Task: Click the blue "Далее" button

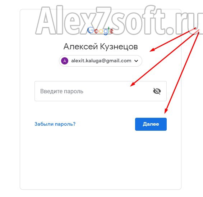Action: click(151, 124)
